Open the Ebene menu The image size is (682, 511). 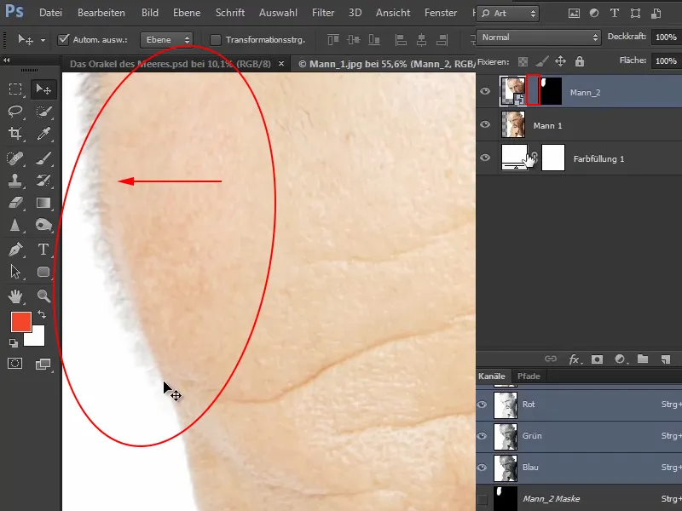click(x=187, y=13)
